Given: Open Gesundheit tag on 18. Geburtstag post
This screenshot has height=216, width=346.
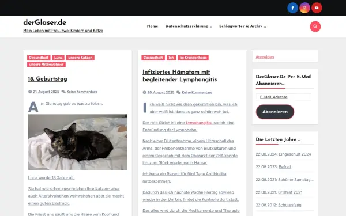Looking at the screenshot, I should (39, 58).
